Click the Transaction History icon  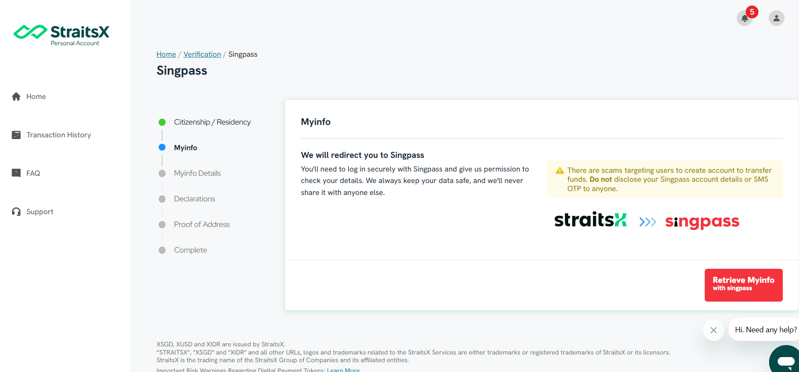coord(16,135)
